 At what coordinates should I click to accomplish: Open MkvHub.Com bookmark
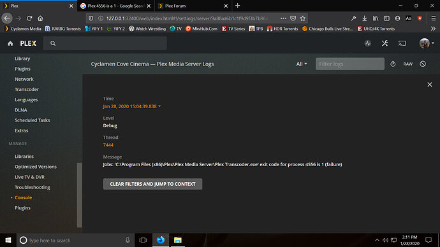[202, 29]
